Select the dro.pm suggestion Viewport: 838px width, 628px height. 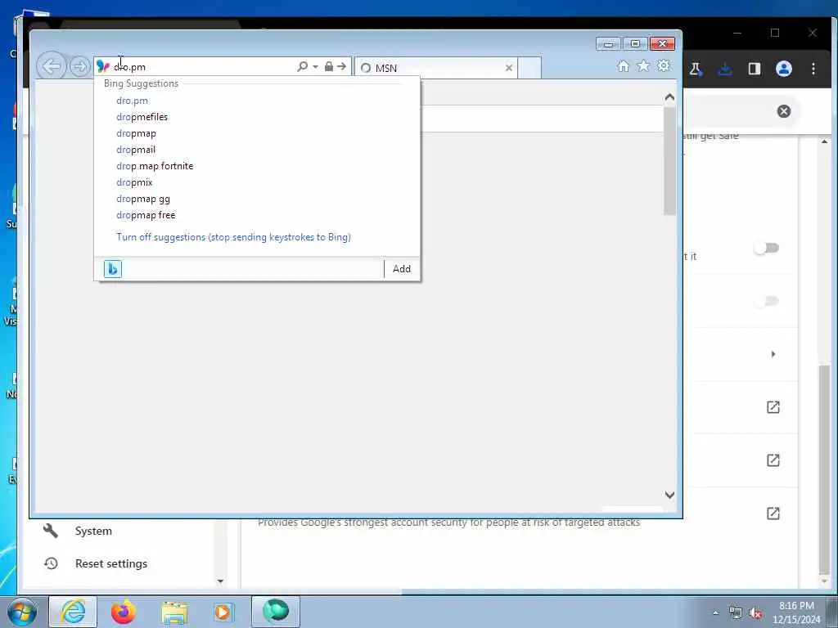(132, 101)
